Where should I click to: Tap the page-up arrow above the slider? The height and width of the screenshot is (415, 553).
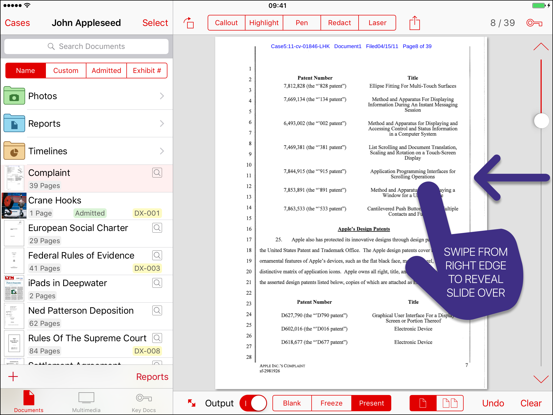(541, 46)
